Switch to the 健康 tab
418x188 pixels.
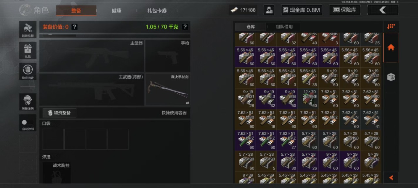[x=117, y=10]
